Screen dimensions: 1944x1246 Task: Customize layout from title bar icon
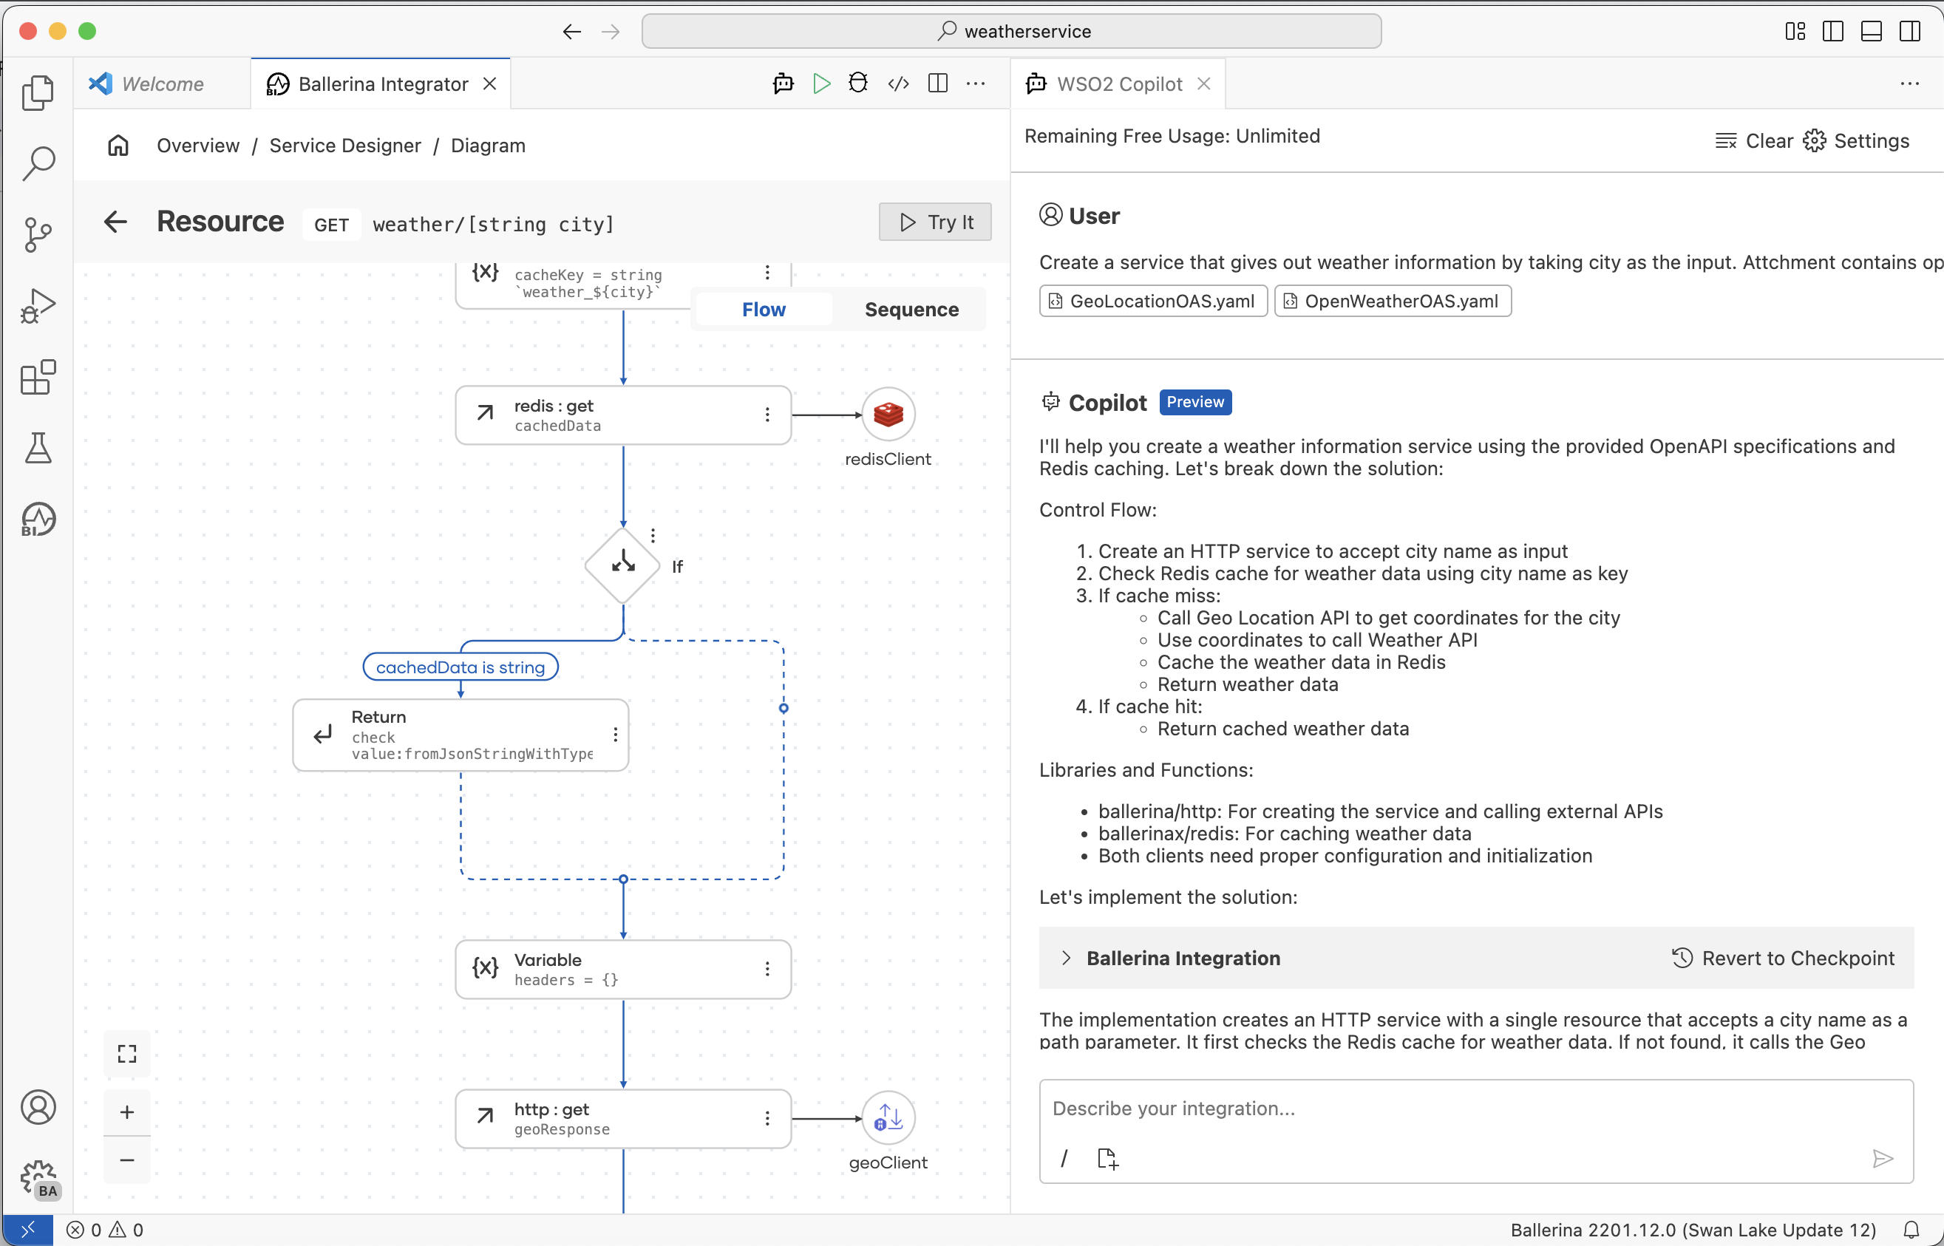[x=1795, y=31]
